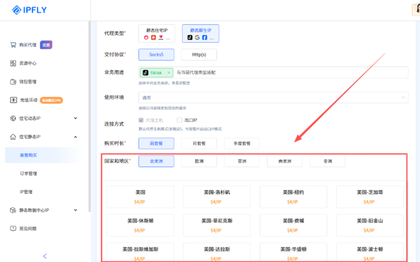Select the 美国-达拉斯 location card
Image resolution: width=420 pixels, height=262 pixels.
[217, 252]
